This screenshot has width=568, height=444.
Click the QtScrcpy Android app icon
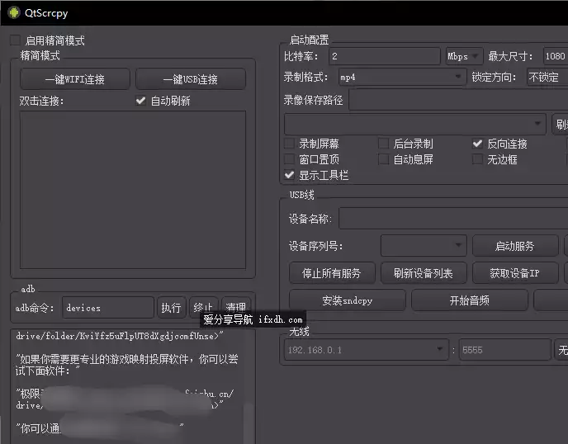[x=14, y=12]
